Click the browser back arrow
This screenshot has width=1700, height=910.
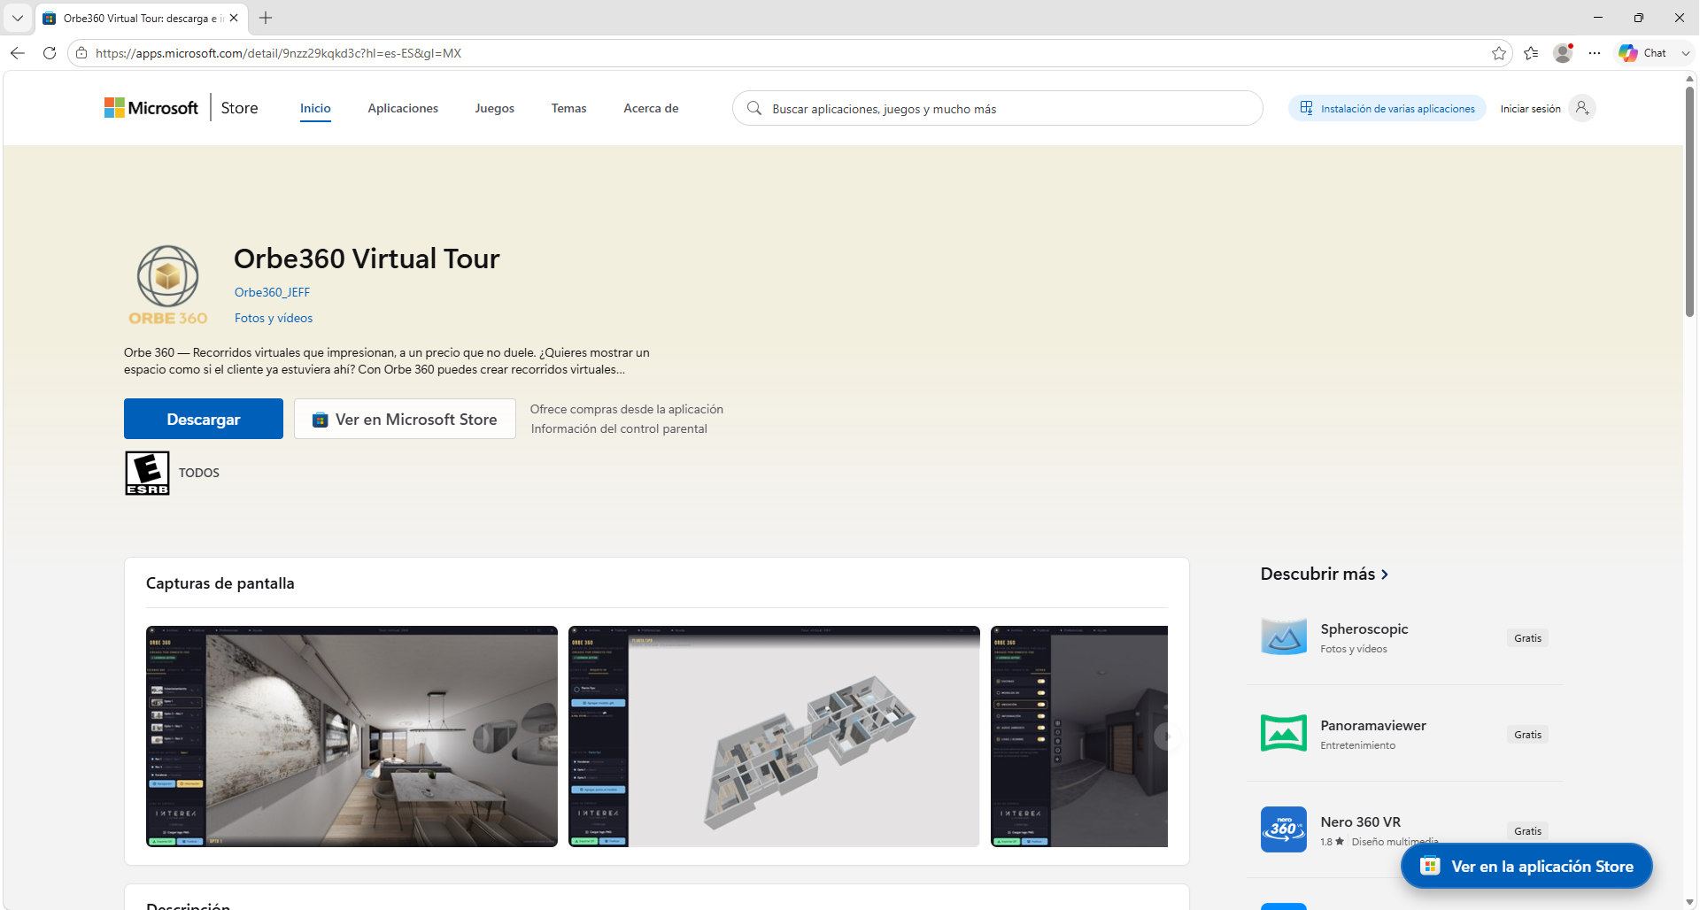[x=18, y=53]
